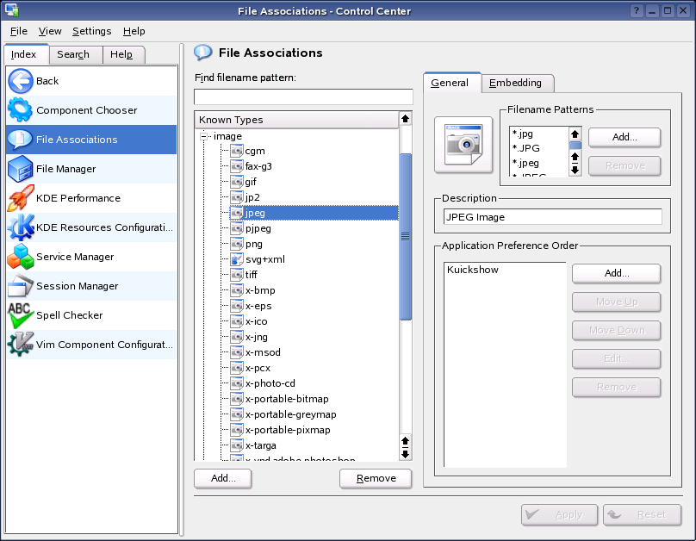696x541 pixels.
Task: Click the gif image type icon
Action: pos(237,182)
